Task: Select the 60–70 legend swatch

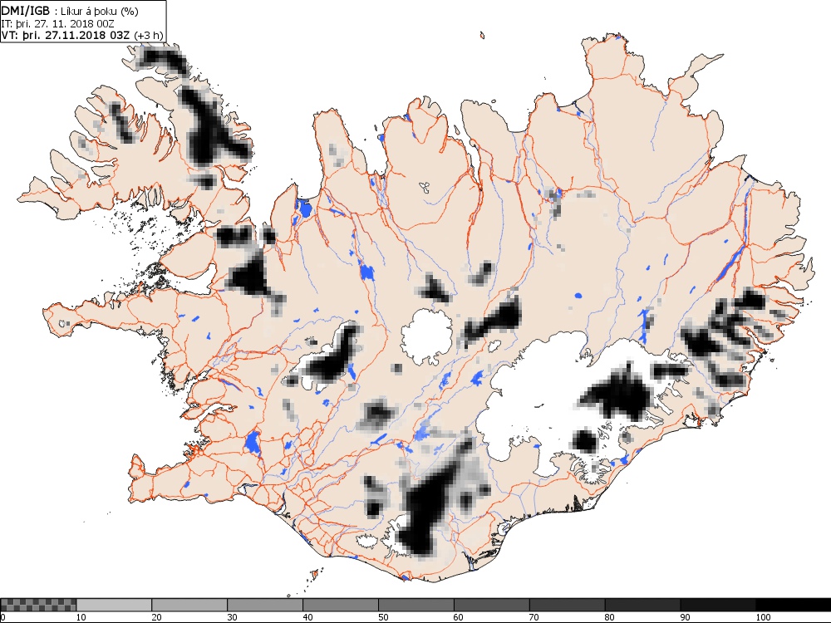Action: coord(491,605)
